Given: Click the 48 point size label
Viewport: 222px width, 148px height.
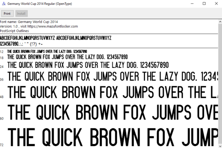Looking at the screenshot, I should pos(2,97).
